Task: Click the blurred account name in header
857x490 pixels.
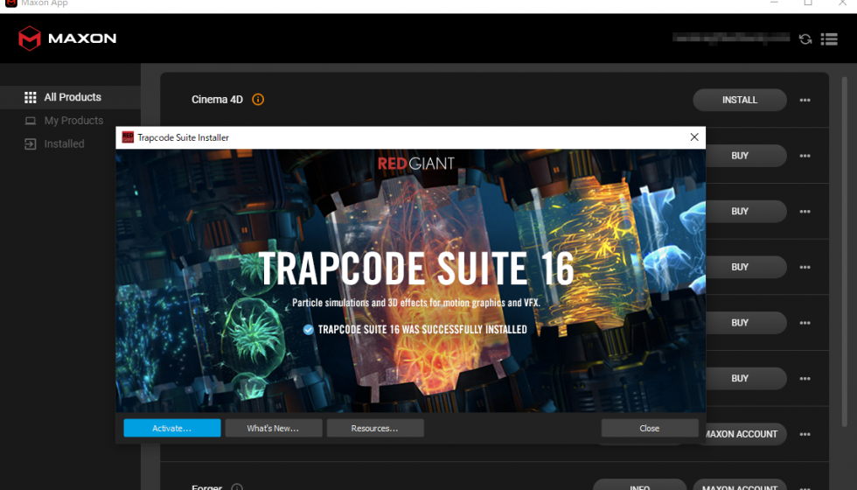Action: (731, 38)
